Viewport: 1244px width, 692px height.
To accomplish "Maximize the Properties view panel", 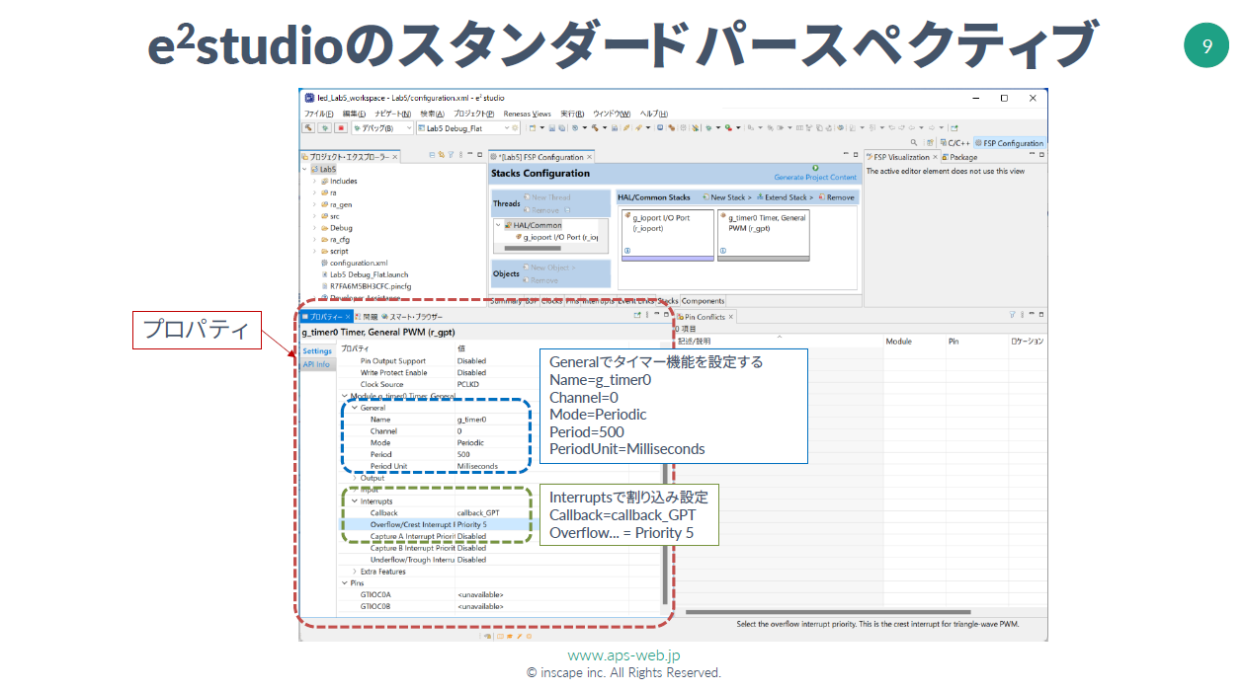I will (667, 316).
